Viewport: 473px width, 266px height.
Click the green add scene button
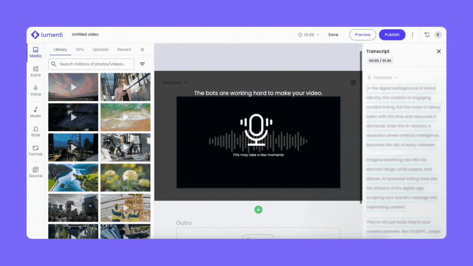[x=258, y=210]
